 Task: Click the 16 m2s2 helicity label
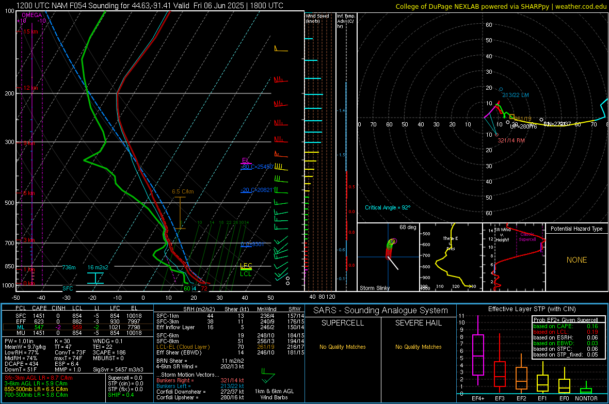[98, 267]
